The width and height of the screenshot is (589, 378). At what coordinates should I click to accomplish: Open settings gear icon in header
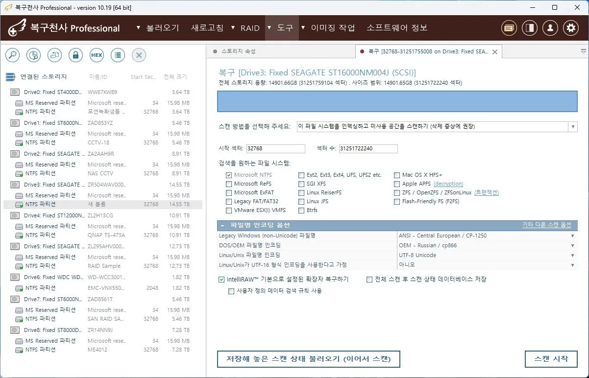(x=571, y=28)
